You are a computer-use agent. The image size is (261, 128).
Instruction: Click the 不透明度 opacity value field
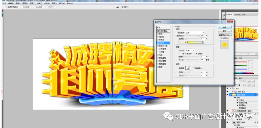tap(203, 36)
